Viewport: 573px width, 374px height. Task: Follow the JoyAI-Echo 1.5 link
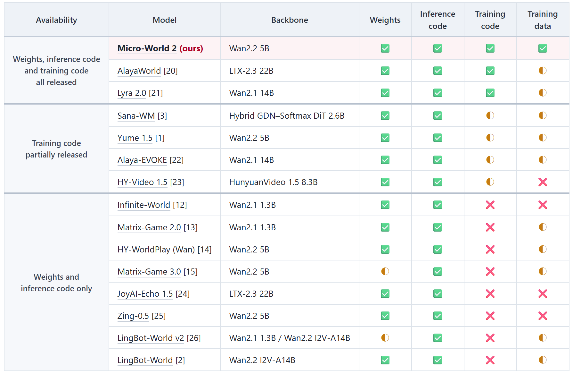[145, 294]
